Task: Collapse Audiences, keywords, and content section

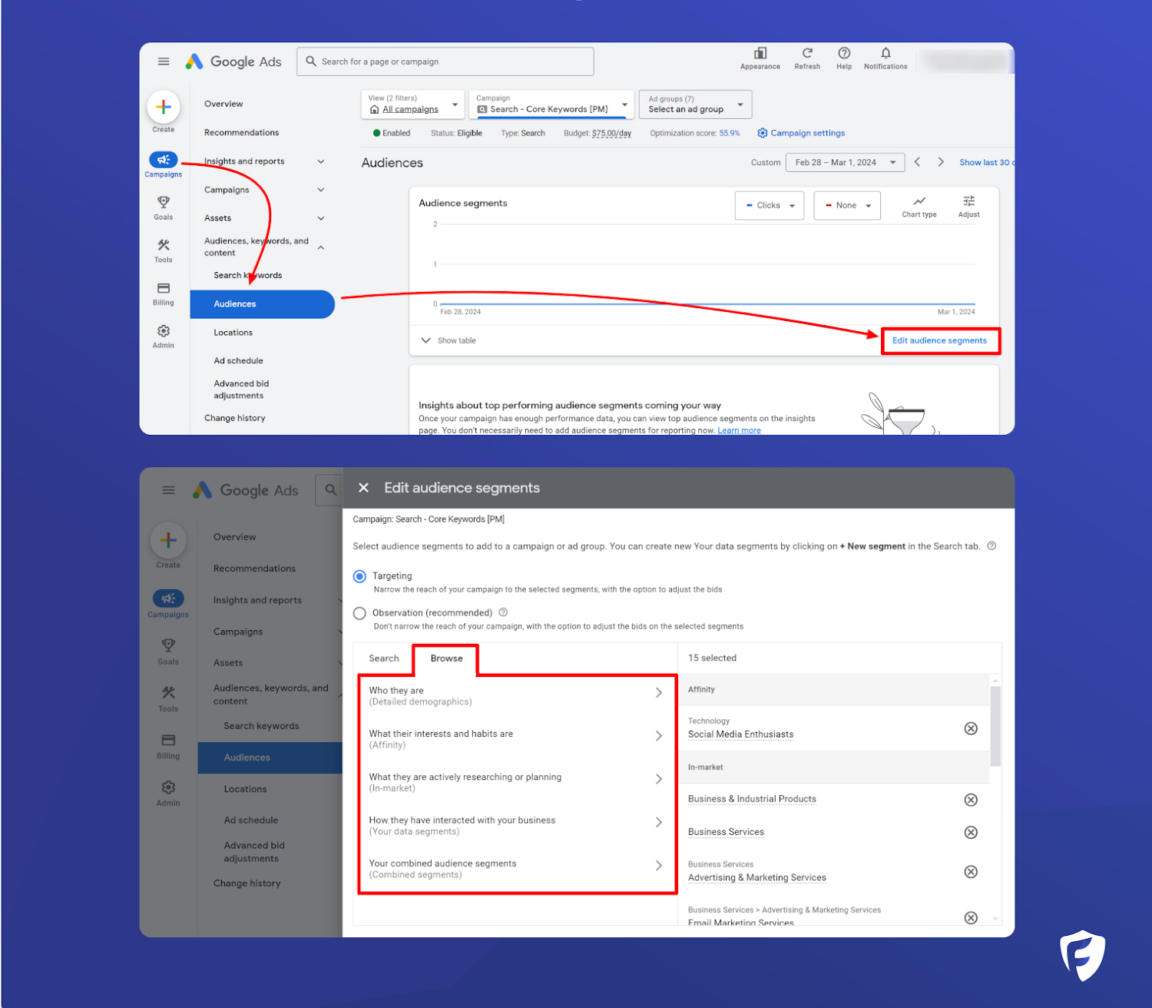Action: 321,247
